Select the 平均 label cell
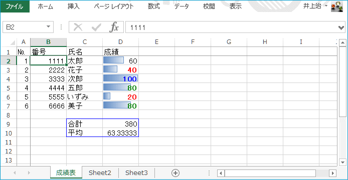The height and width of the screenshot is (180, 348). [85, 133]
